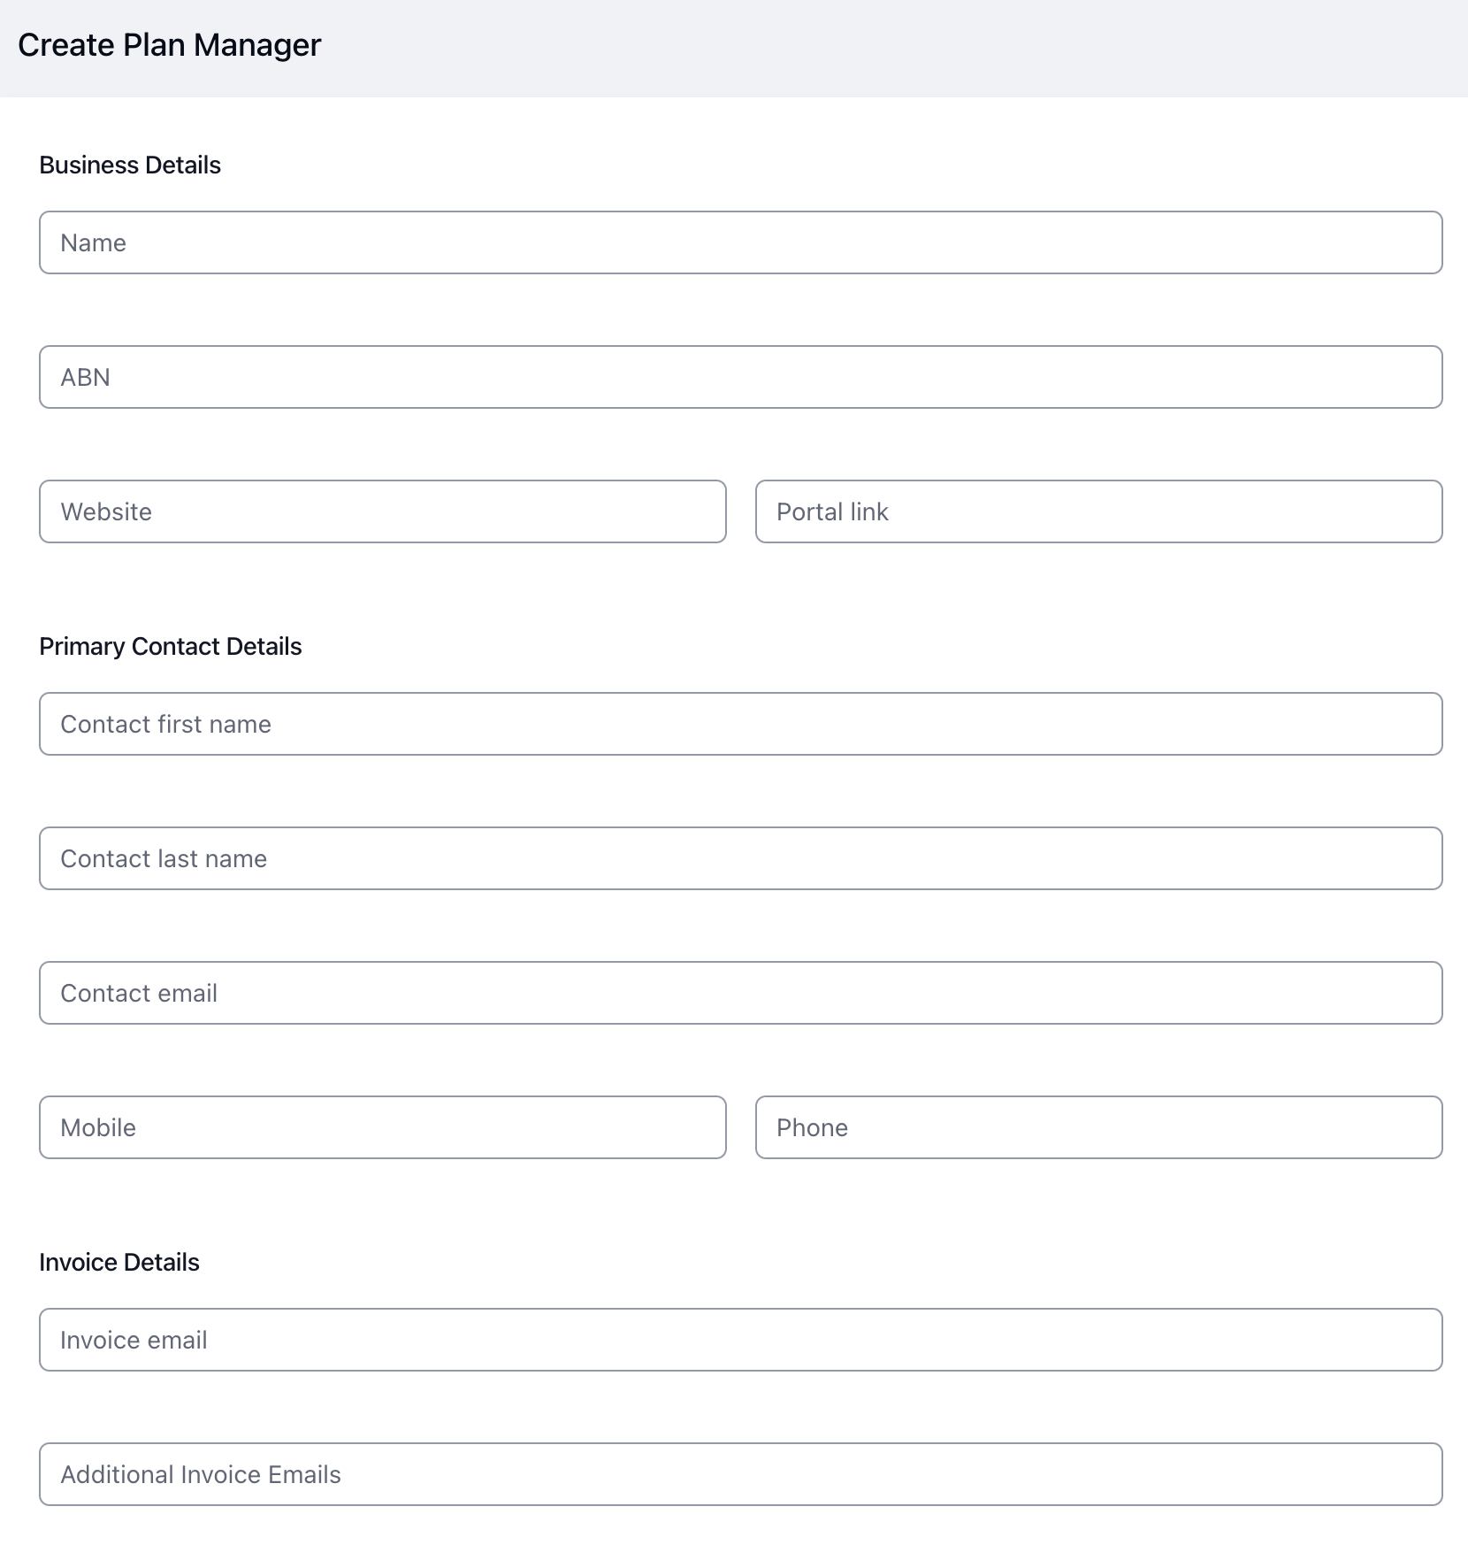The width and height of the screenshot is (1468, 1545).
Task: Click the Invoice email field
Action: click(740, 1340)
